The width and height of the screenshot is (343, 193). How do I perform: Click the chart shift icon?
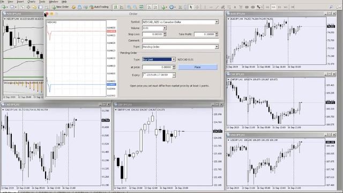[155, 7]
